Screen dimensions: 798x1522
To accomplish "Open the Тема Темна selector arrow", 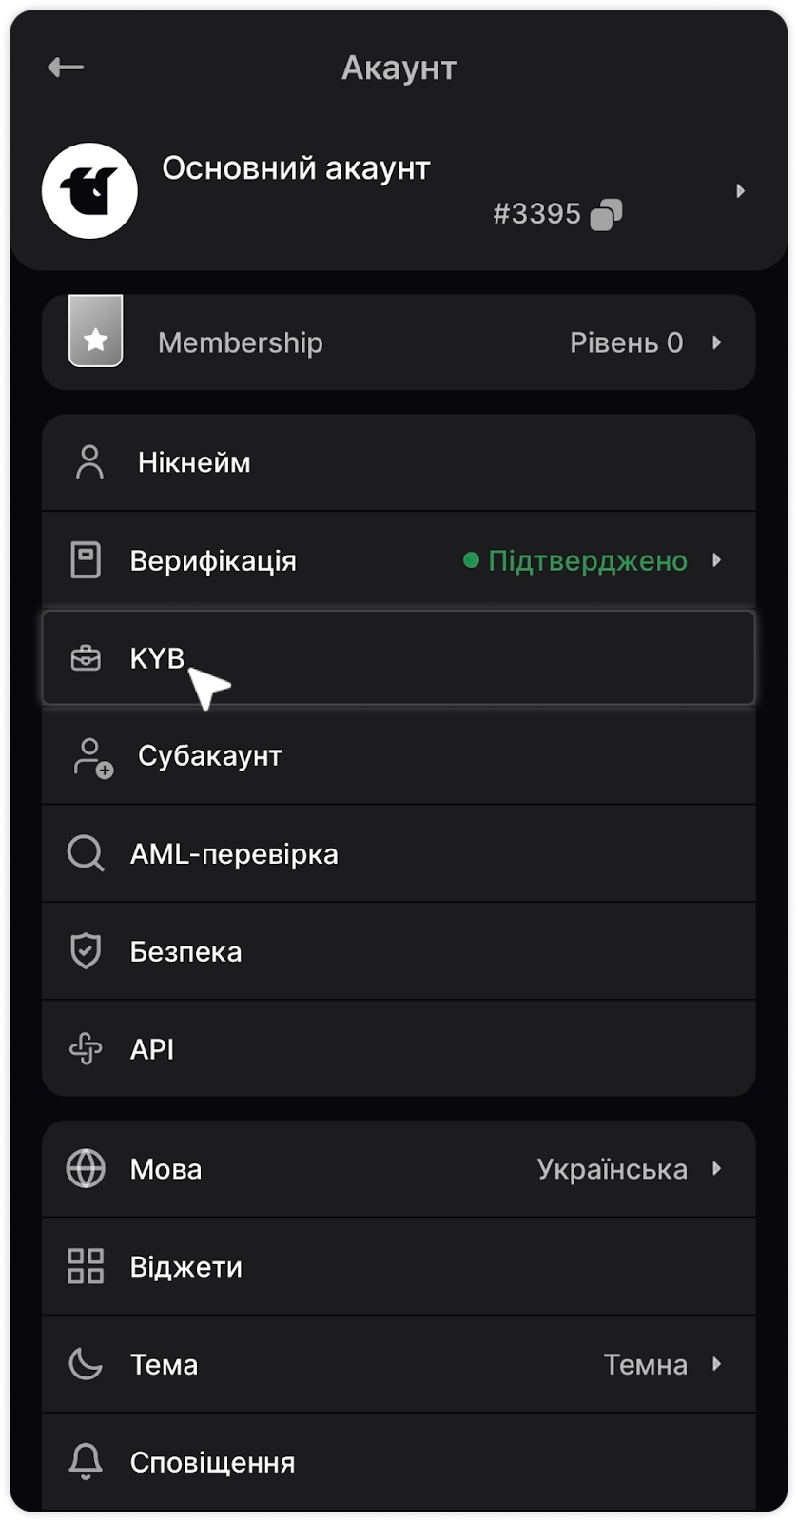I will (717, 1364).
